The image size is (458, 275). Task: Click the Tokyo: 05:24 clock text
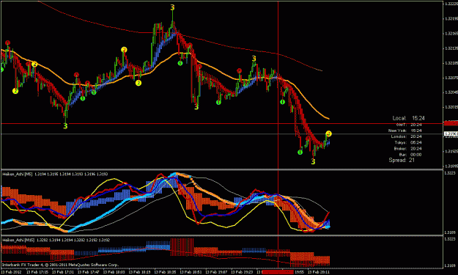pos(408,142)
